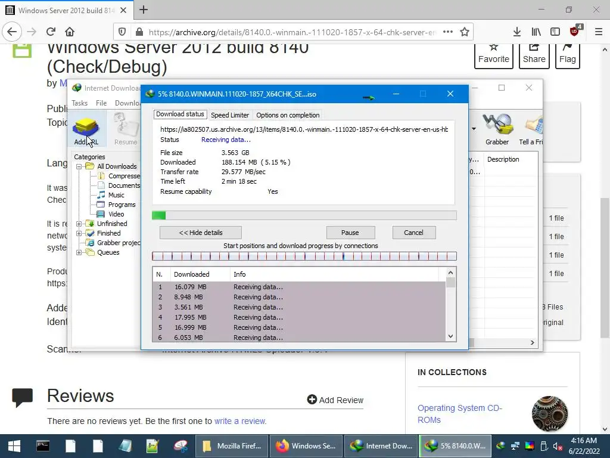Expand the Queues category
Screen dimensions: 610x458
point(79,252)
